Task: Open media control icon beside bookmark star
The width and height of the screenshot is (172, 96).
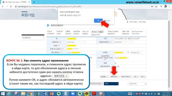Action: [161, 6]
